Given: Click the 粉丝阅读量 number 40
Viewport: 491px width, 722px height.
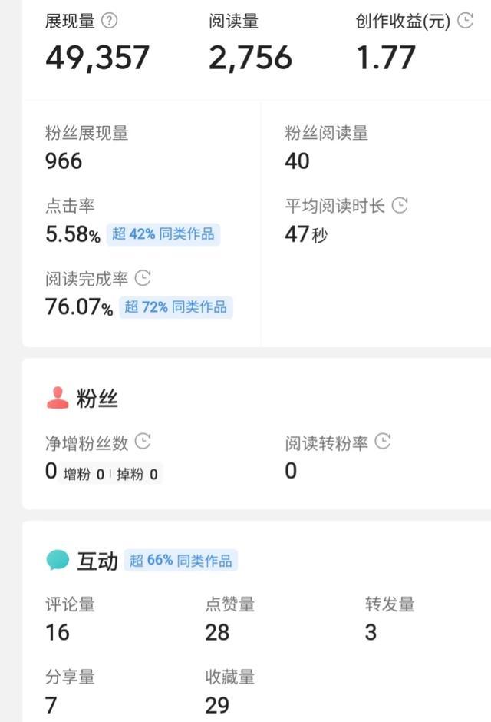Looking at the screenshot, I should (x=297, y=161).
